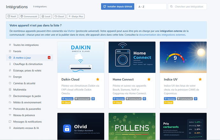This screenshot has width=220, height=140.
Task: Focus the Chercher une intégration search field
Action: (187, 7)
